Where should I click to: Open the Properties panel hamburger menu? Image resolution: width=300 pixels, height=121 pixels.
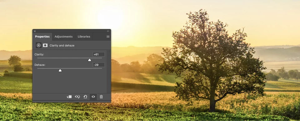pos(108,37)
